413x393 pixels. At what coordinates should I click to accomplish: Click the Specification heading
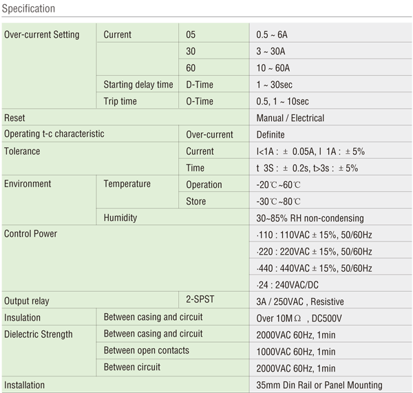pos(29,9)
